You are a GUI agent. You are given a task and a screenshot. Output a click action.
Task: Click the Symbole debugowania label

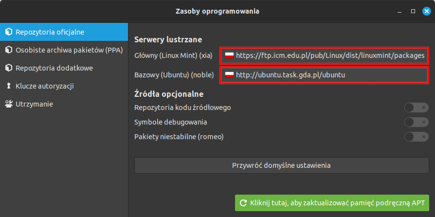[171, 122]
